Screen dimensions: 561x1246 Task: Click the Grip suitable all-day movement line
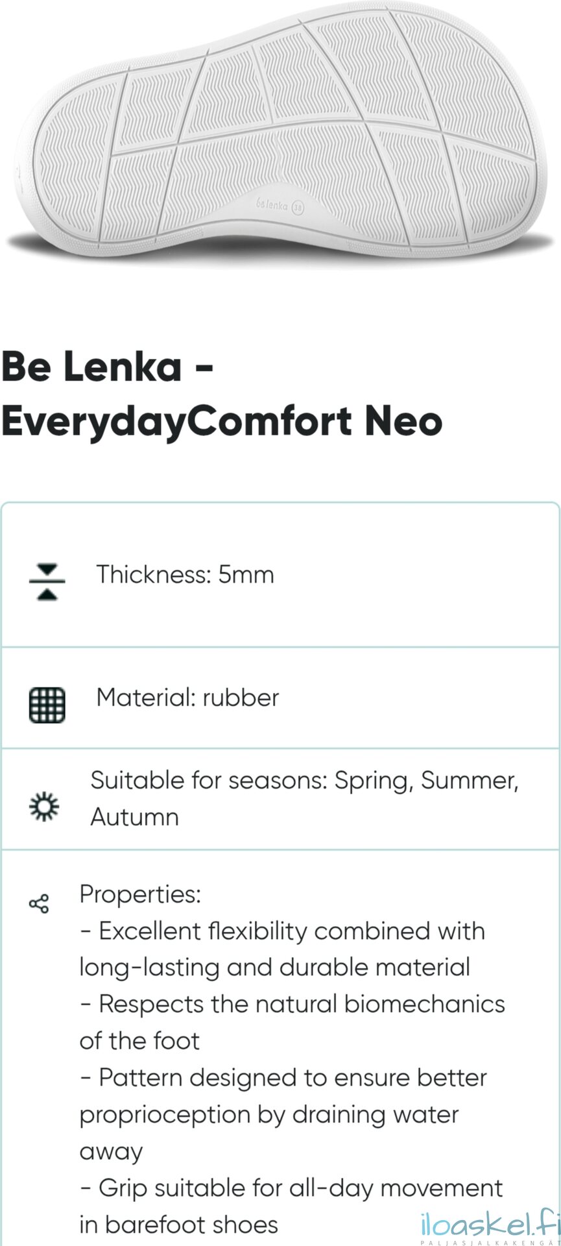click(x=291, y=1206)
